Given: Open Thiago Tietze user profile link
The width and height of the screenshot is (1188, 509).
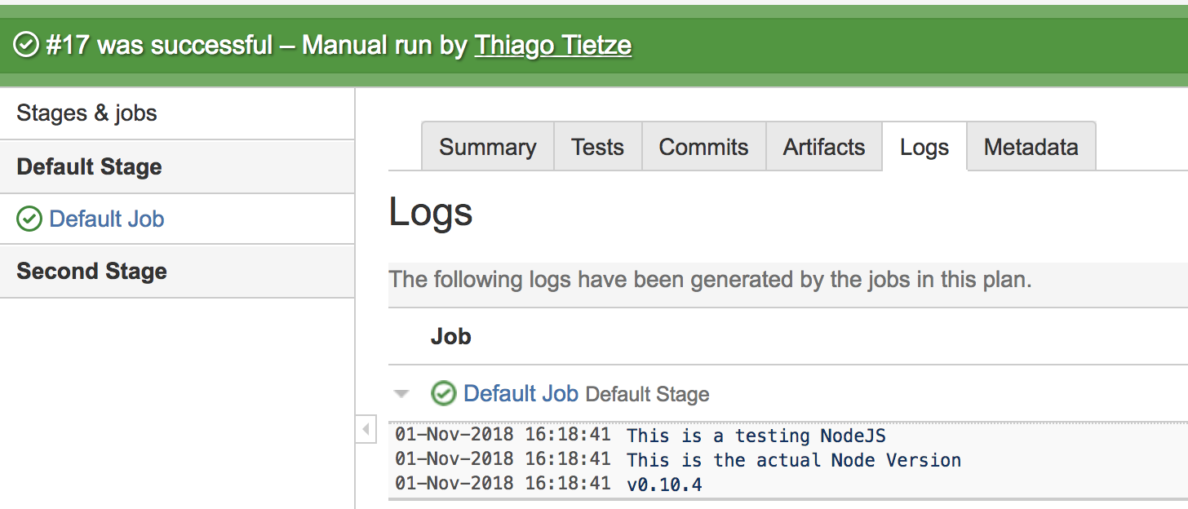Looking at the screenshot, I should (553, 45).
